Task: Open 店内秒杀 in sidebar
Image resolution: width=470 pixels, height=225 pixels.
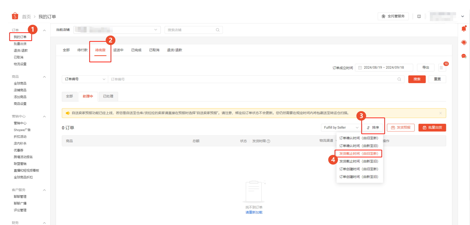Action: 20,143
